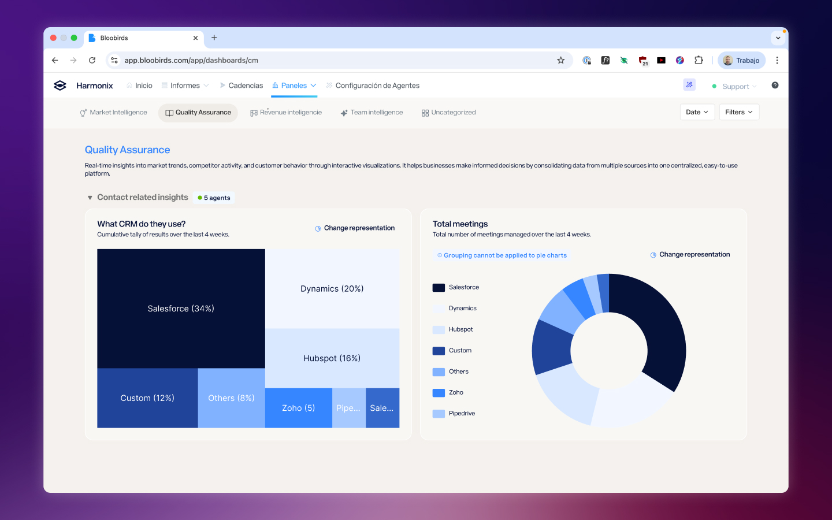Open the Support status dropdown
This screenshot has width=832, height=520.
click(x=734, y=86)
